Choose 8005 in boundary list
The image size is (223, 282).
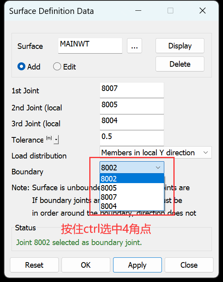point(132,188)
